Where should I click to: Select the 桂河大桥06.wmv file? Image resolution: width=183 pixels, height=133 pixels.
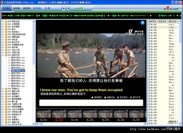click(18, 71)
